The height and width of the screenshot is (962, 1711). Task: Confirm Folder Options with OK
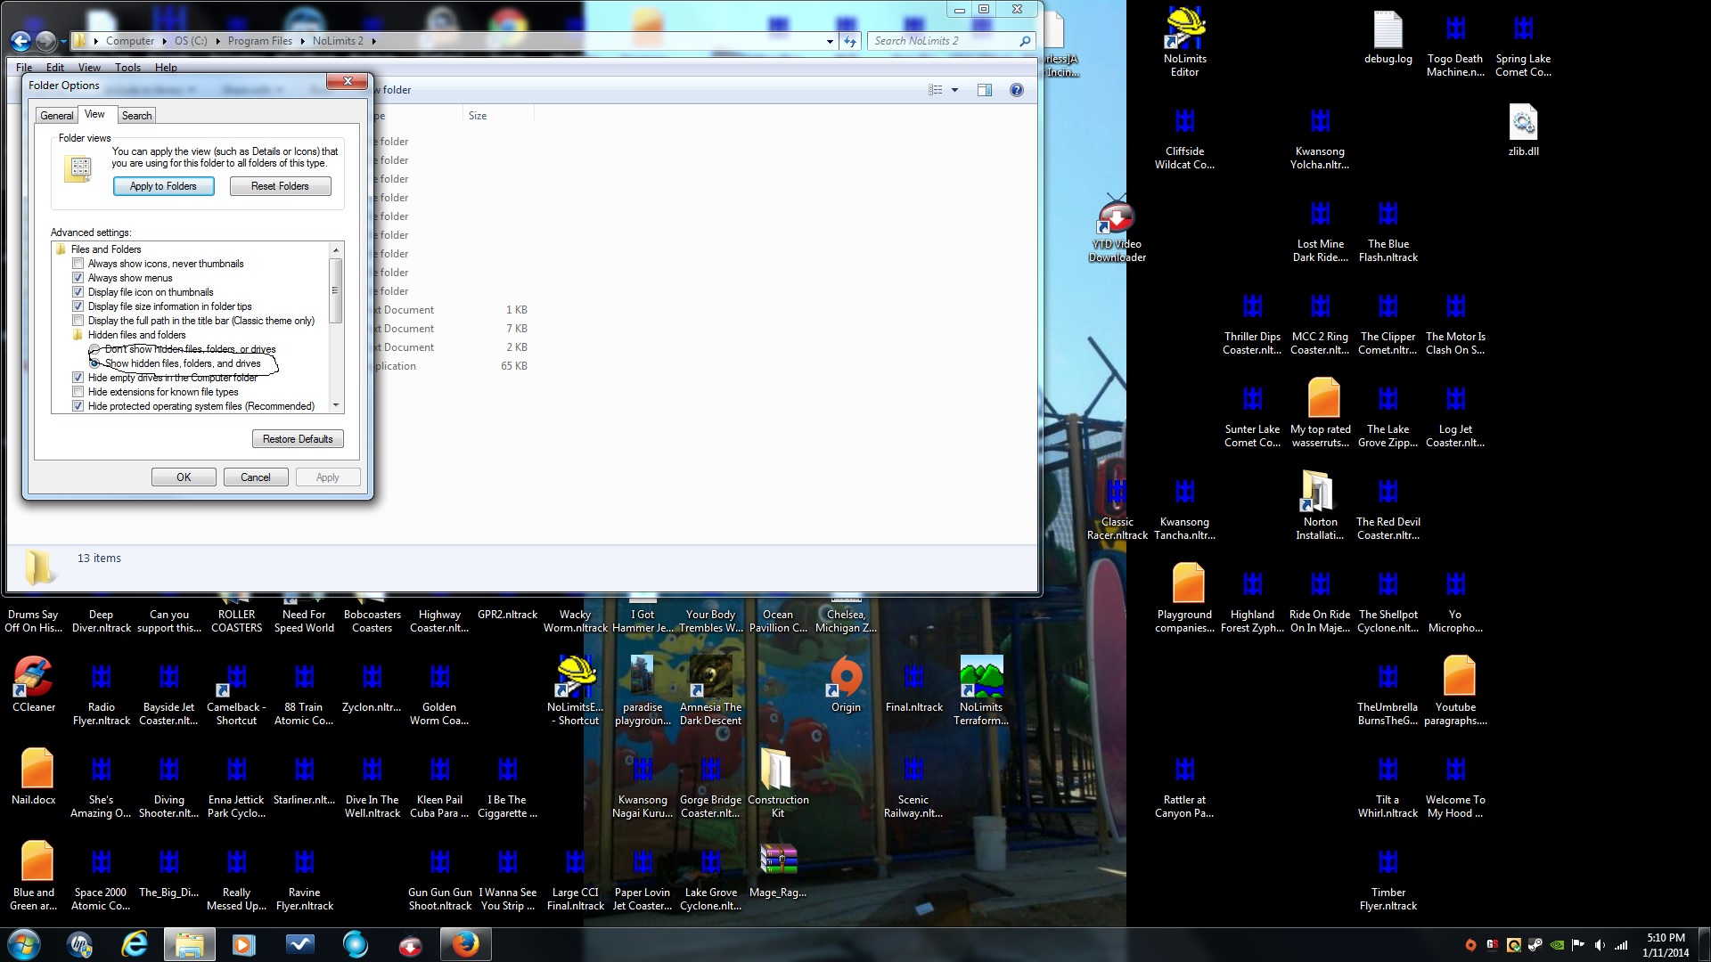click(184, 477)
